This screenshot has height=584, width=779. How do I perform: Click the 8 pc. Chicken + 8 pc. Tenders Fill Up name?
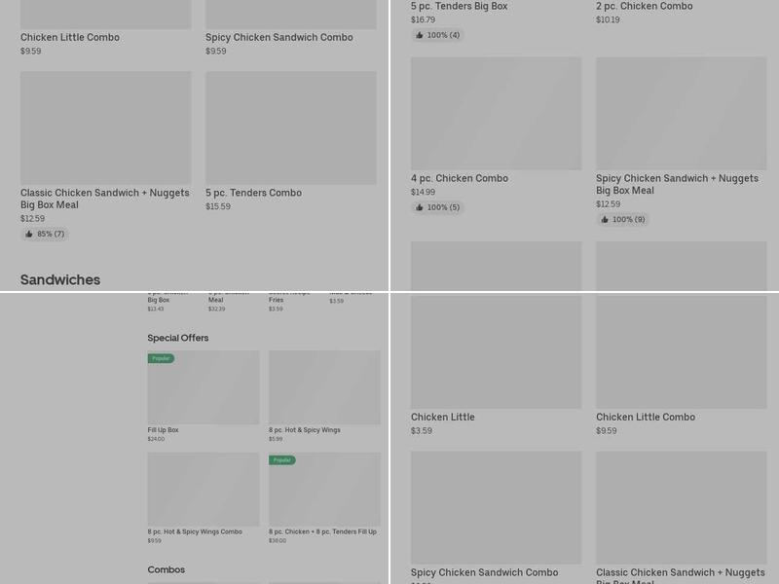click(322, 531)
